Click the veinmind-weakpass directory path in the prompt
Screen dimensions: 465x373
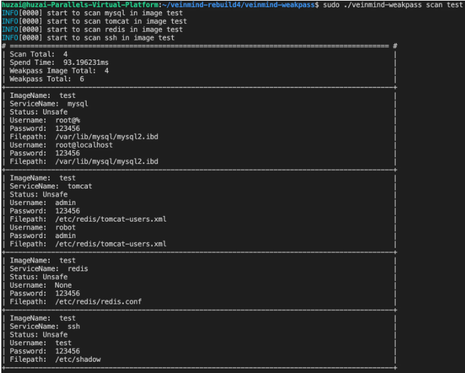pyautogui.click(x=238, y=5)
